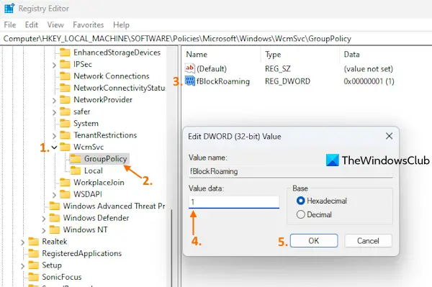Cancel the Edit DWORD dialog
432x287 pixels.
click(x=368, y=241)
